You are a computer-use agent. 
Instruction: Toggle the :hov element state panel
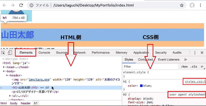coord(184,67)
